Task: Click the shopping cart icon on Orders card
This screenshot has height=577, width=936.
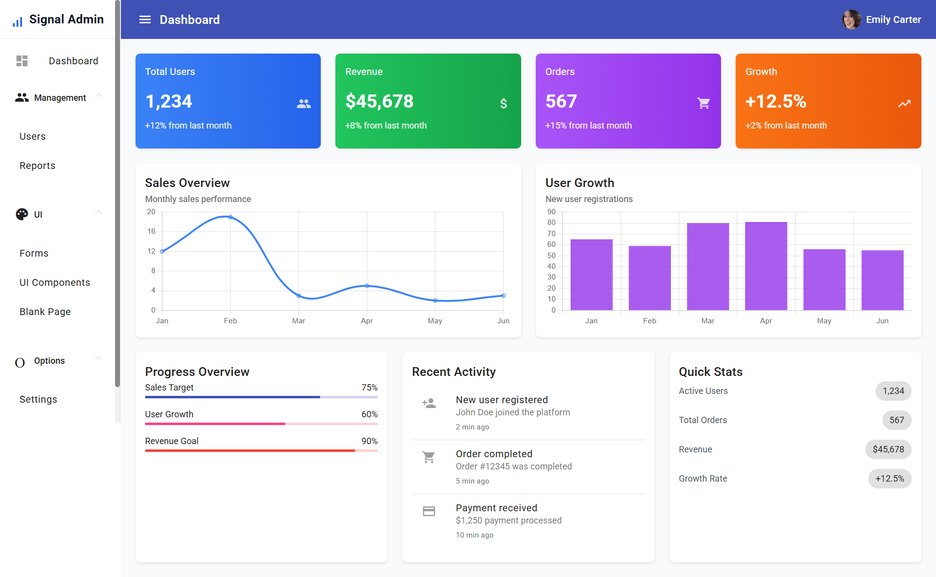Action: pyautogui.click(x=703, y=103)
